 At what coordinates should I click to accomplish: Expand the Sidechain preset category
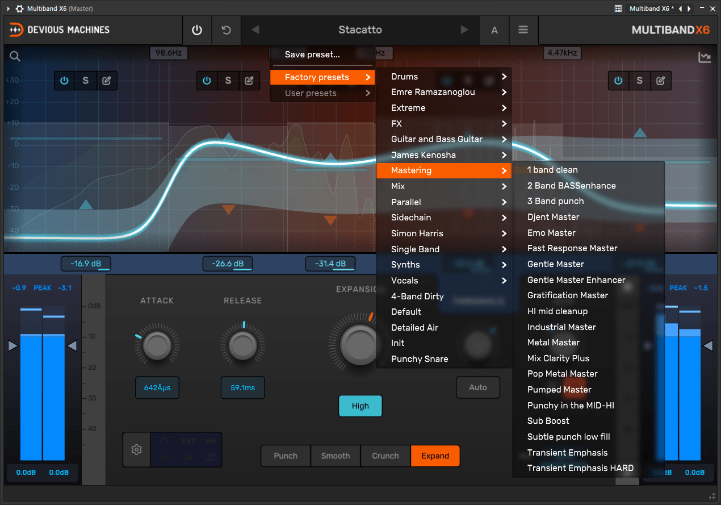[x=444, y=218]
